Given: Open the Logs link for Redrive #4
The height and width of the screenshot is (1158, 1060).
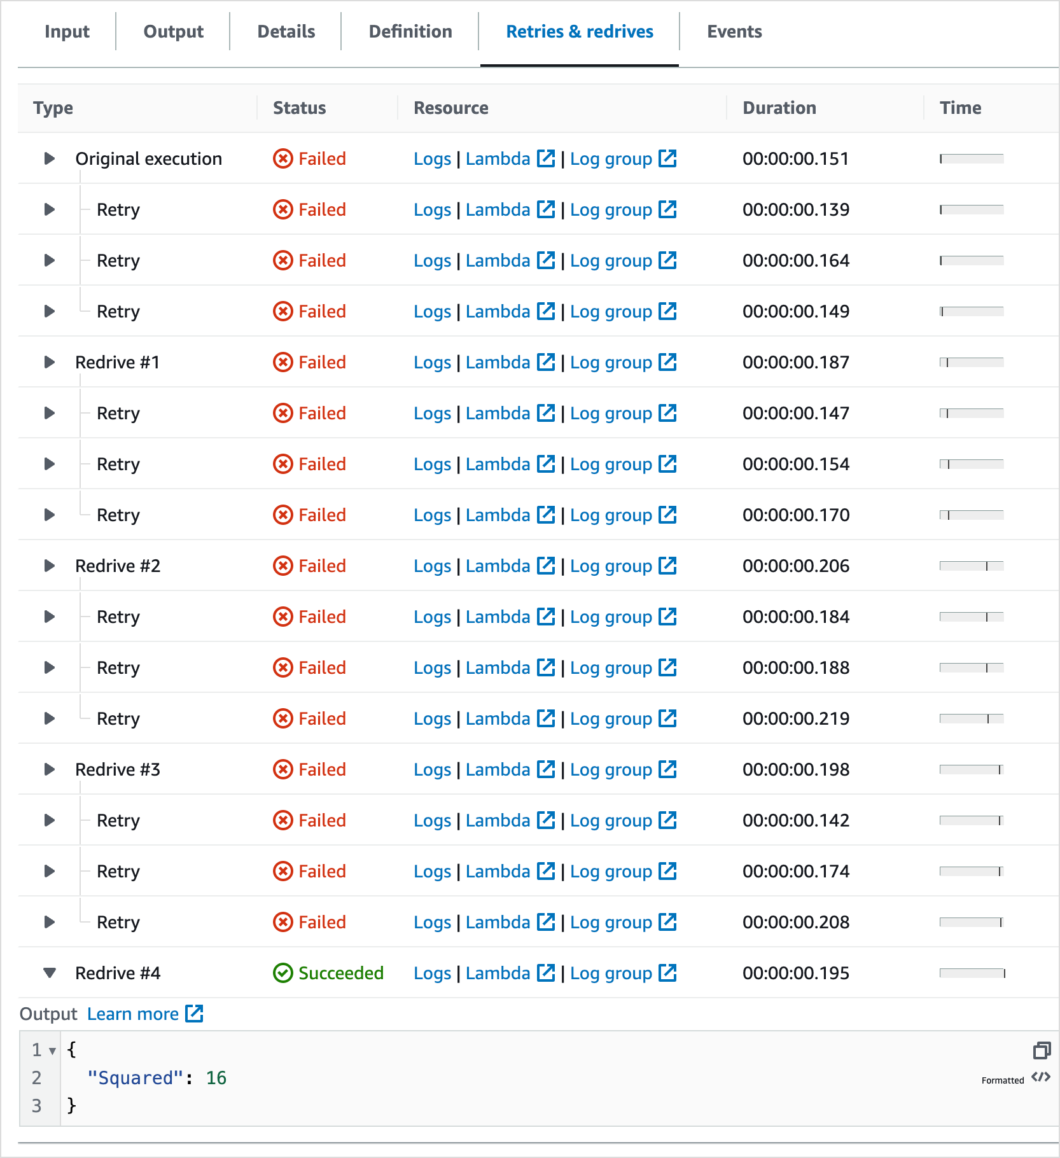Looking at the screenshot, I should point(433,973).
